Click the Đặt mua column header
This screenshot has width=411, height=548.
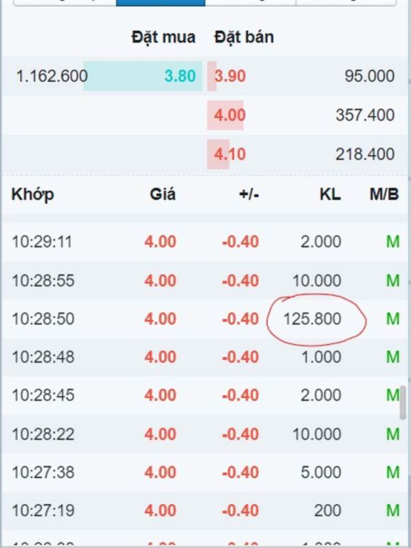click(x=164, y=37)
